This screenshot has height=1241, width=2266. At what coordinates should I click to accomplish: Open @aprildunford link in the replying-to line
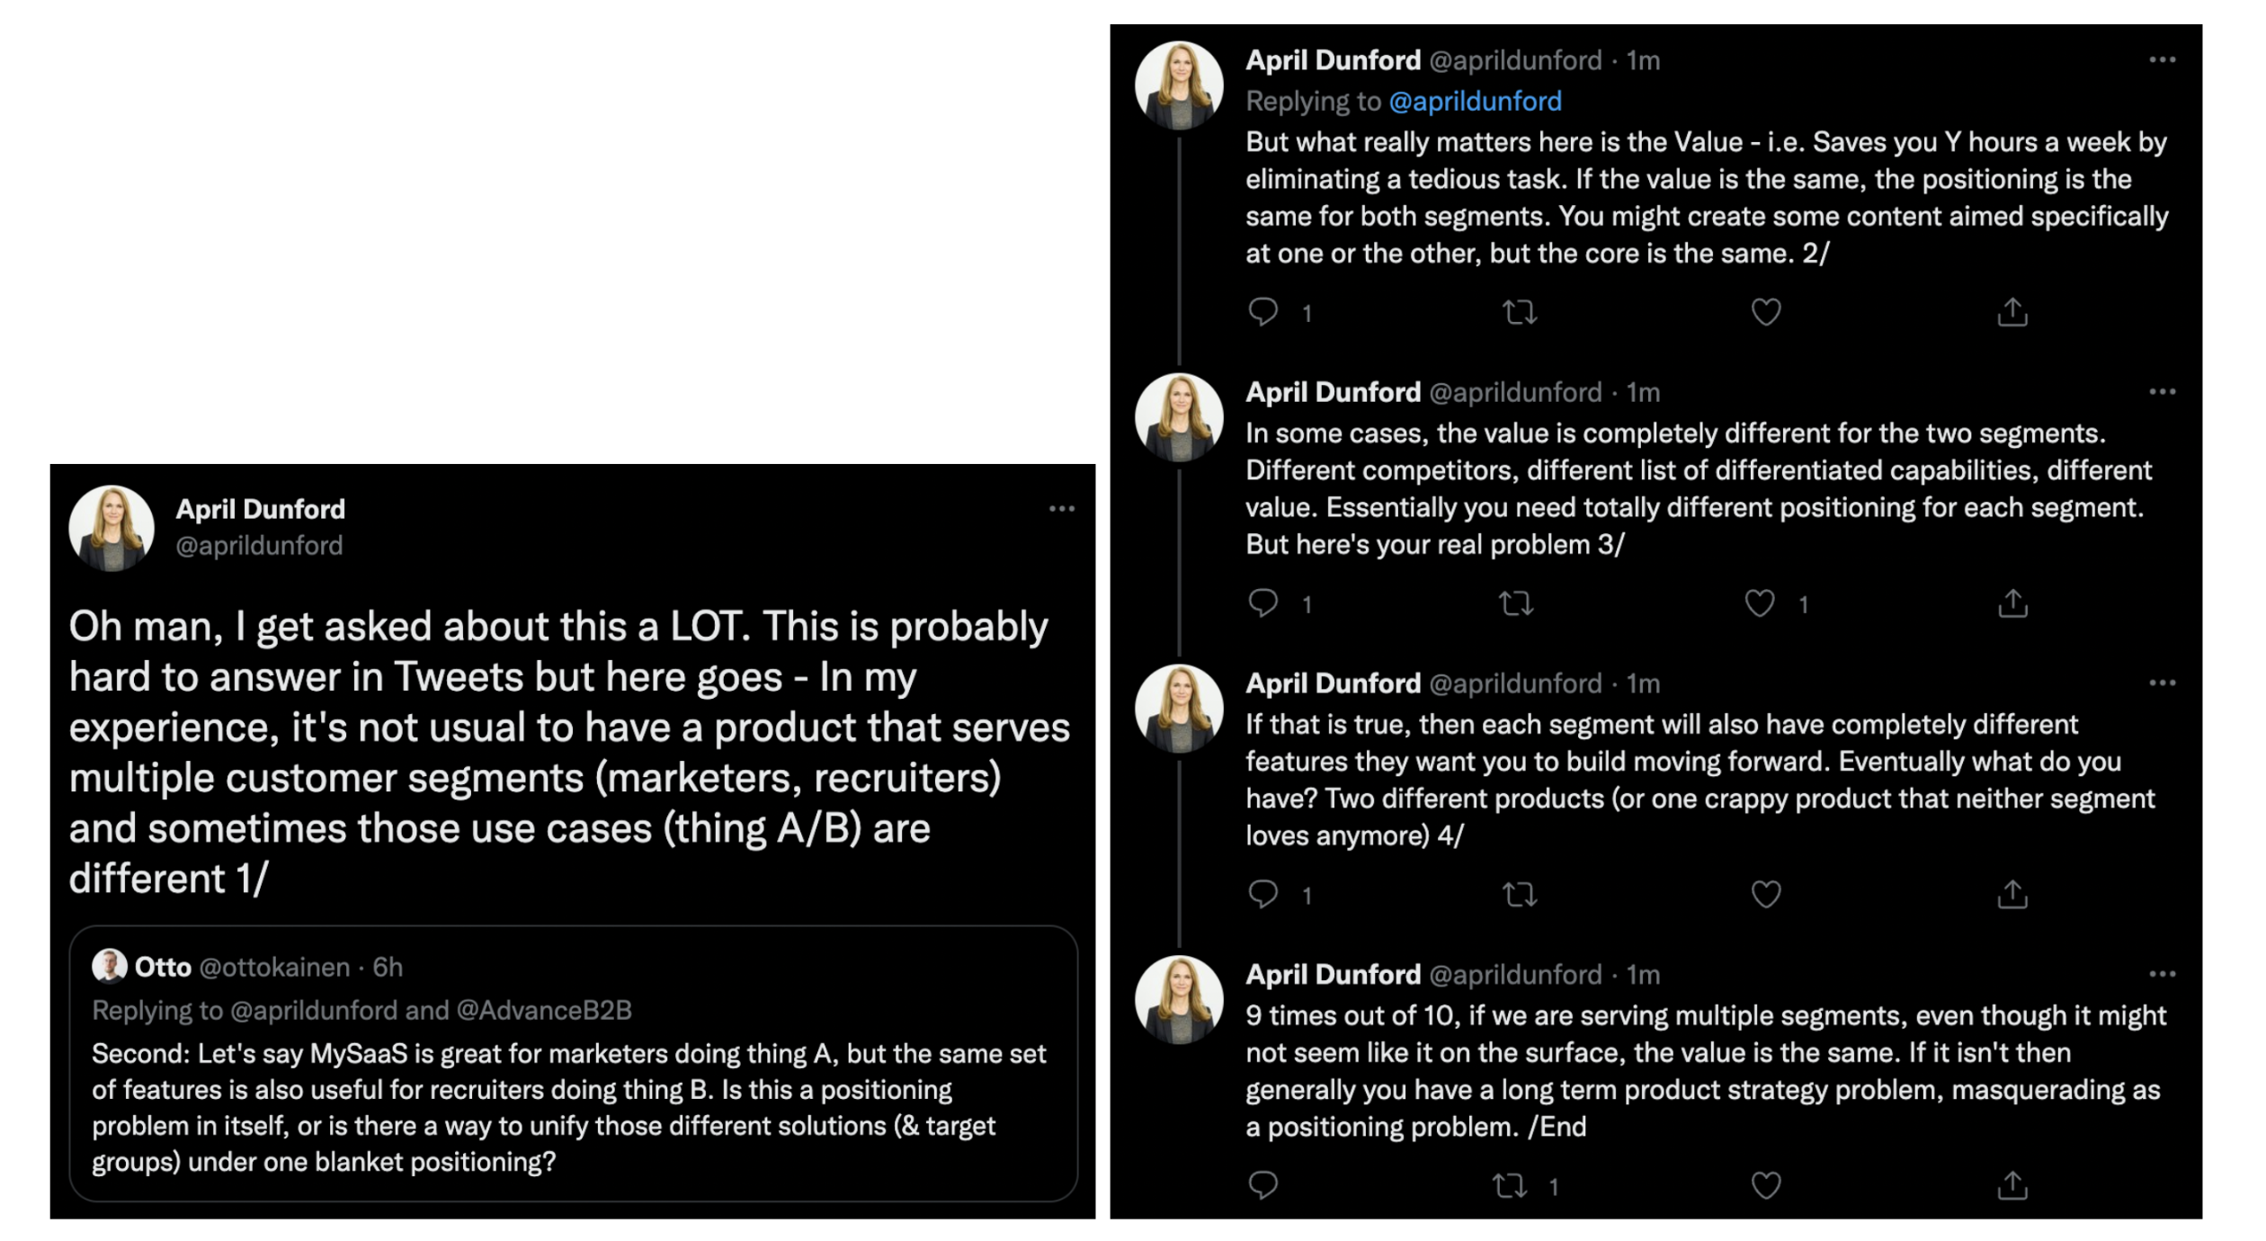(x=1478, y=102)
